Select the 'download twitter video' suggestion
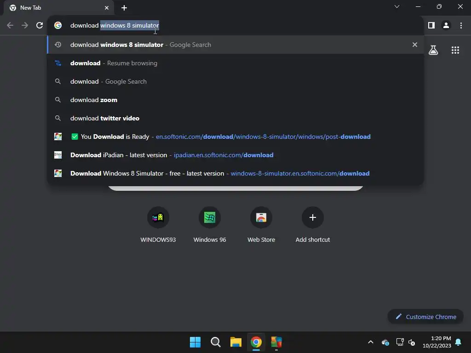 tap(235, 118)
